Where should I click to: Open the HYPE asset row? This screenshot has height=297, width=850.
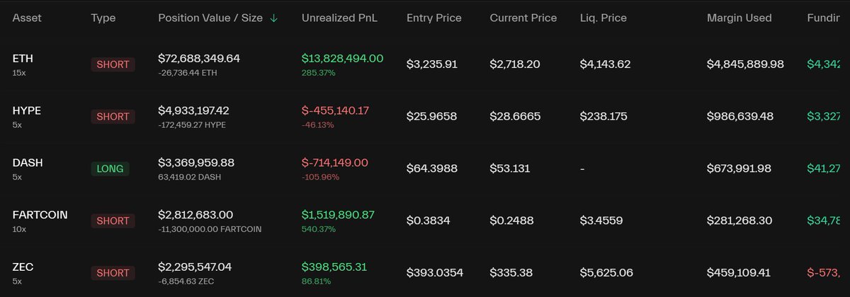[27, 111]
